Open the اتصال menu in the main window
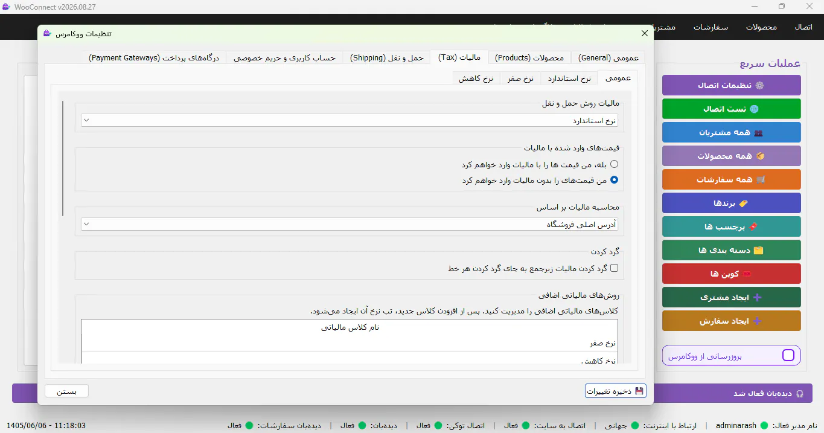 (803, 27)
